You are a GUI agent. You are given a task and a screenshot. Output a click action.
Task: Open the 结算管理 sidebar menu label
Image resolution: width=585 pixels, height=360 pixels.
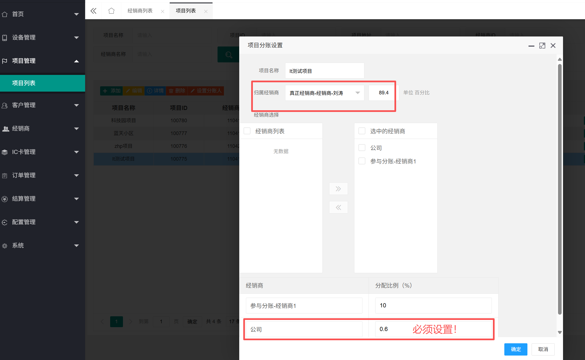24,199
